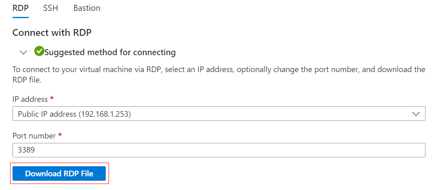Focus the Port number input field
The image size is (440, 190).
(x=219, y=151)
